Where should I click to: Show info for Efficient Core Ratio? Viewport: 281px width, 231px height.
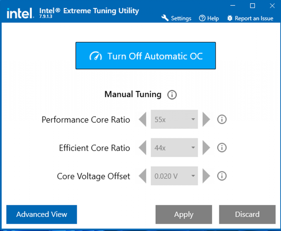[222, 148]
